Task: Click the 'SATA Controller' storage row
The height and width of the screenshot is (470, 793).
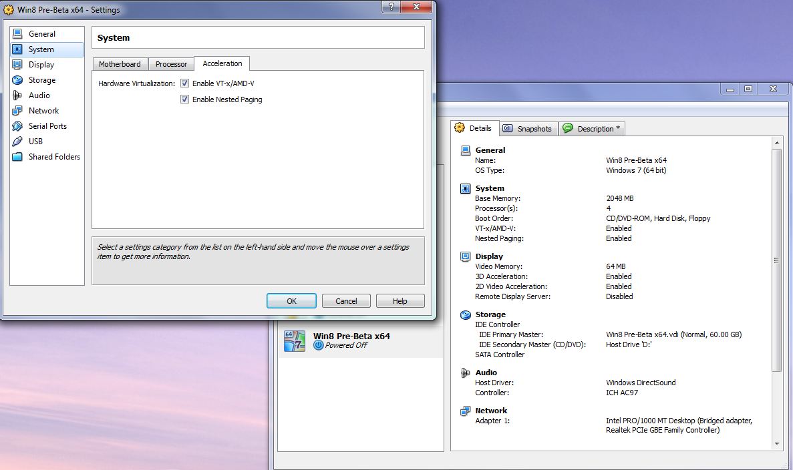Action: click(500, 355)
